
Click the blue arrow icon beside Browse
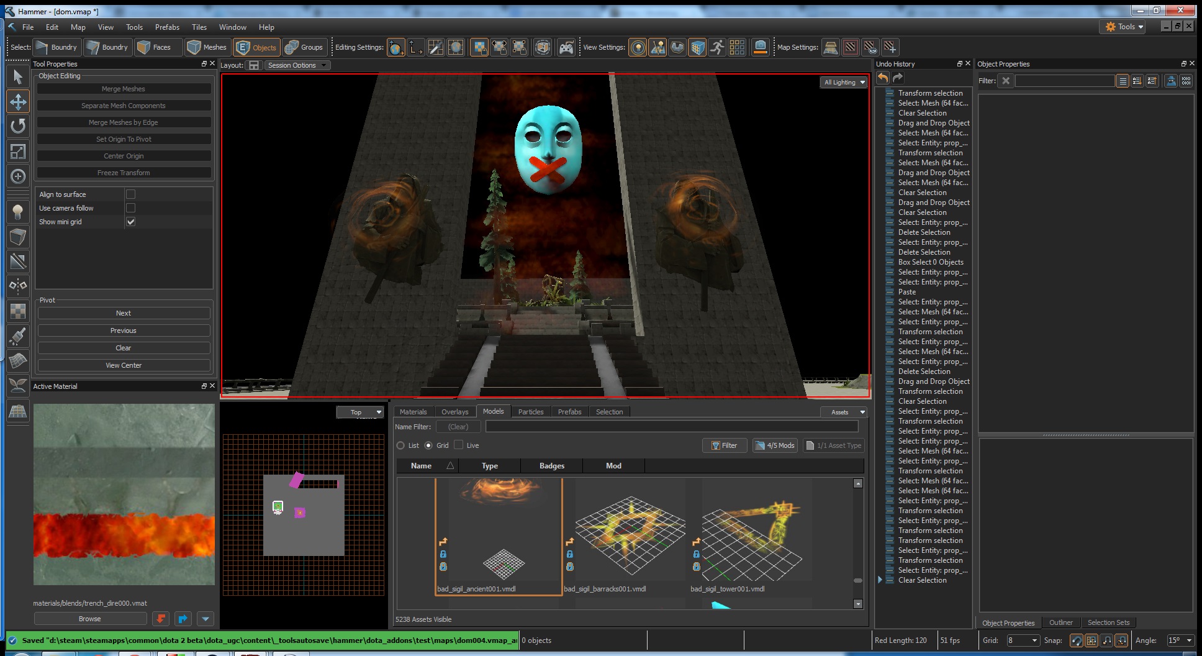[183, 619]
